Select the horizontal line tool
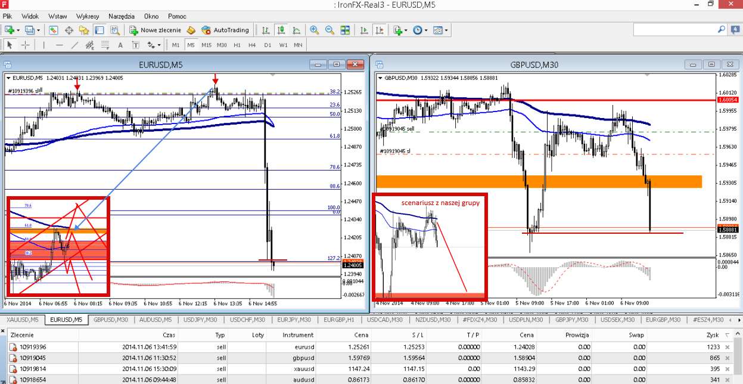This screenshot has height=384, width=743. (x=59, y=45)
